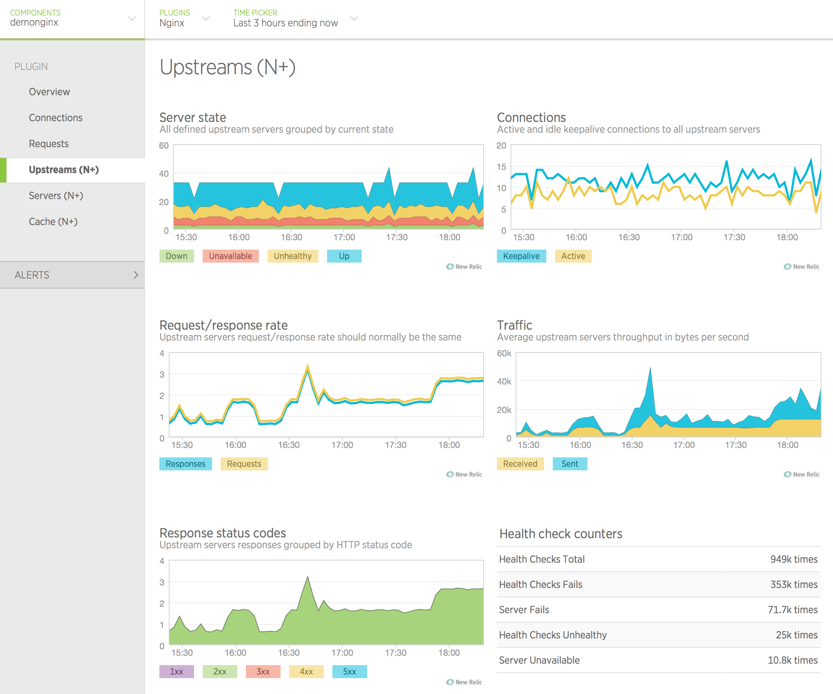The height and width of the screenshot is (694, 833).
Task: Open the Servers (N+) page
Action: pyautogui.click(x=56, y=196)
